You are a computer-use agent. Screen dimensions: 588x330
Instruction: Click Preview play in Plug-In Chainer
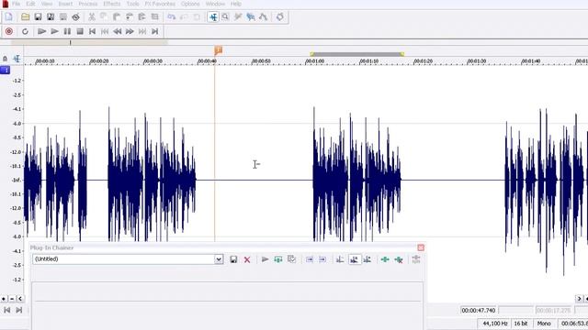pos(266,259)
